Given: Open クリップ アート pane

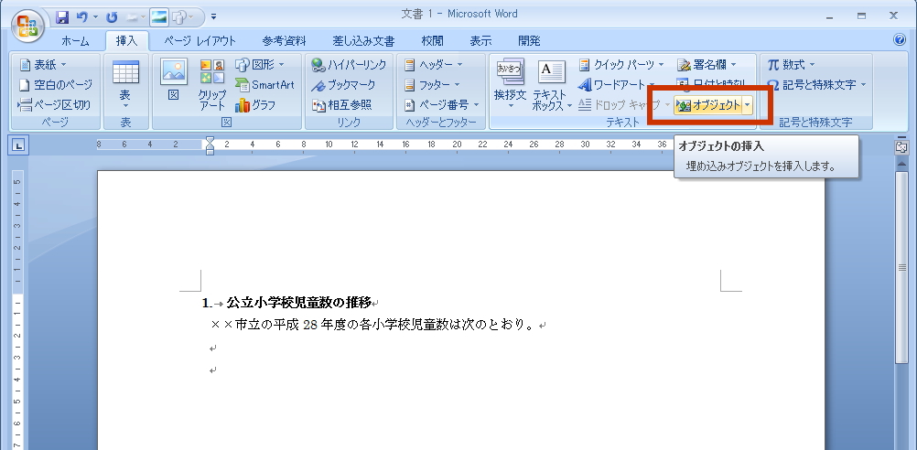Looking at the screenshot, I should 211,85.
